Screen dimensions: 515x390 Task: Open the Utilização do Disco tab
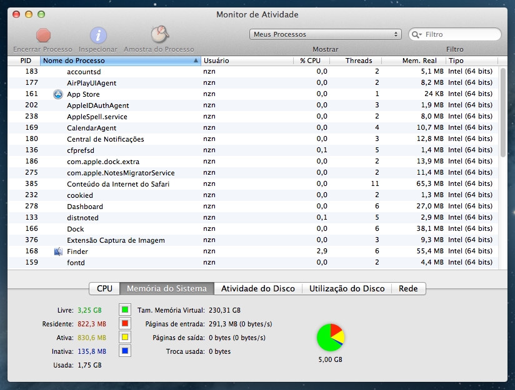(x=347, y=289)
